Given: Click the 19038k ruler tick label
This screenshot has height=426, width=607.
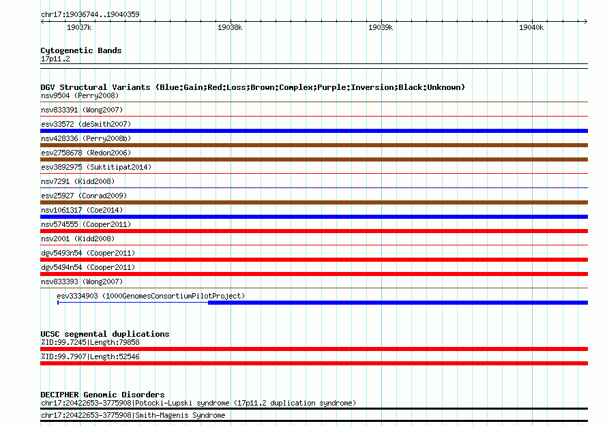Looking at the screenshot, I should coord(230,27).
